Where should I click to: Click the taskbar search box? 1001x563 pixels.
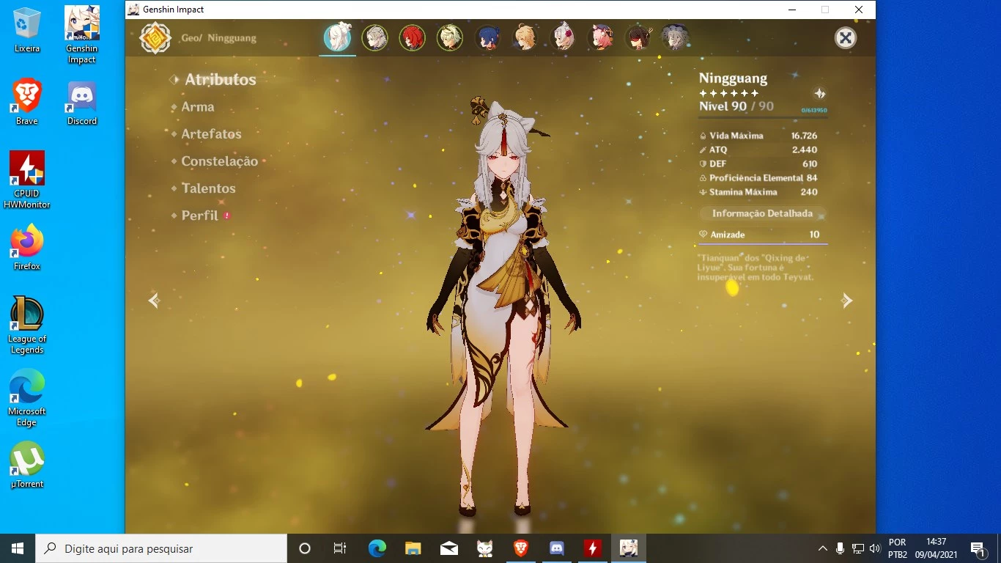161,548
